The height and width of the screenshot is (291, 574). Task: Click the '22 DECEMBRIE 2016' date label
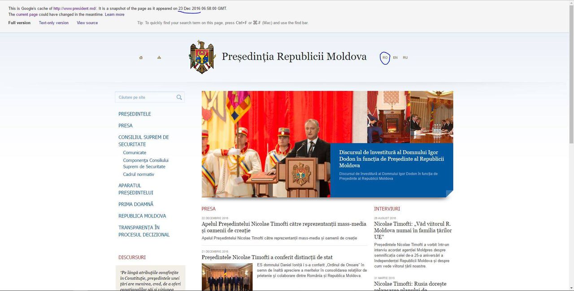click(x=215, y=218)
